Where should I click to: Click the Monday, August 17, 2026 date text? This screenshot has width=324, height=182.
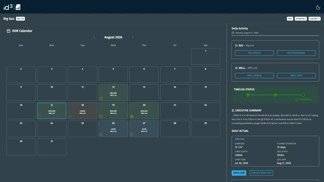click(247, 33)
